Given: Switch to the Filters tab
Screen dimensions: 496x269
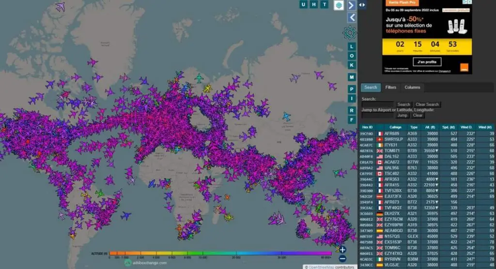Looking at the screenshot, I should point(391,88).
